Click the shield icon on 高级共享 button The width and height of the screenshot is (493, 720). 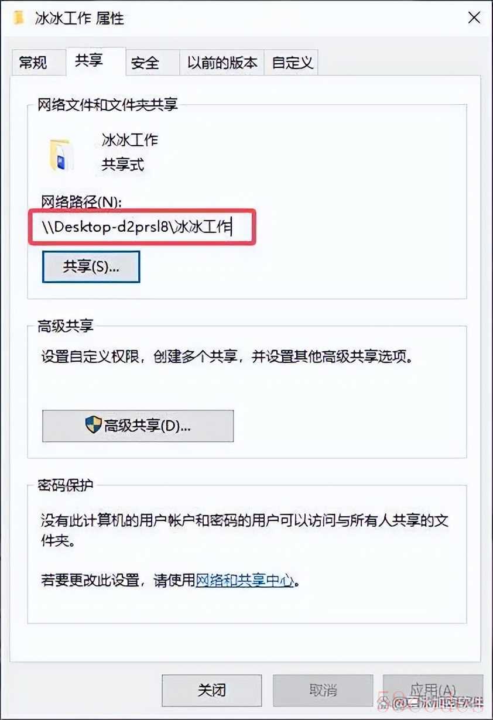(x=93, y=425)
